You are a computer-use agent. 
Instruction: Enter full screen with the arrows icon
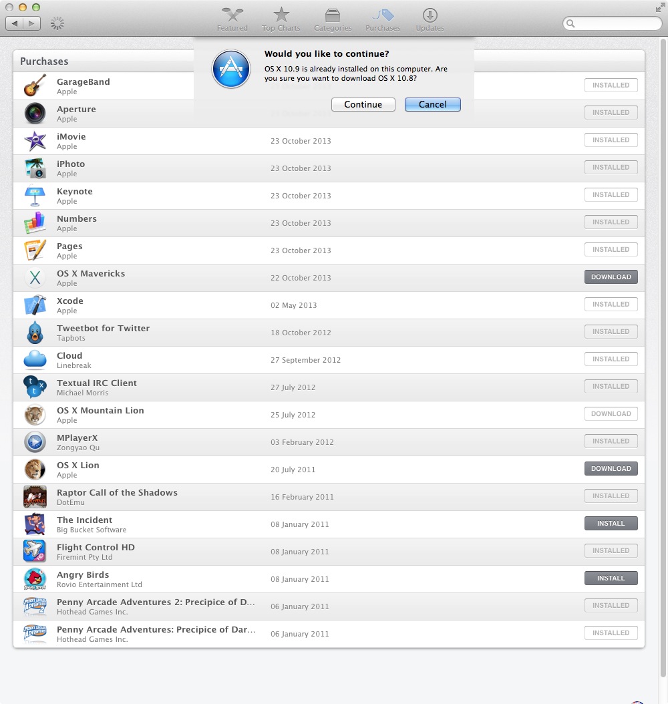coord(660,7)
